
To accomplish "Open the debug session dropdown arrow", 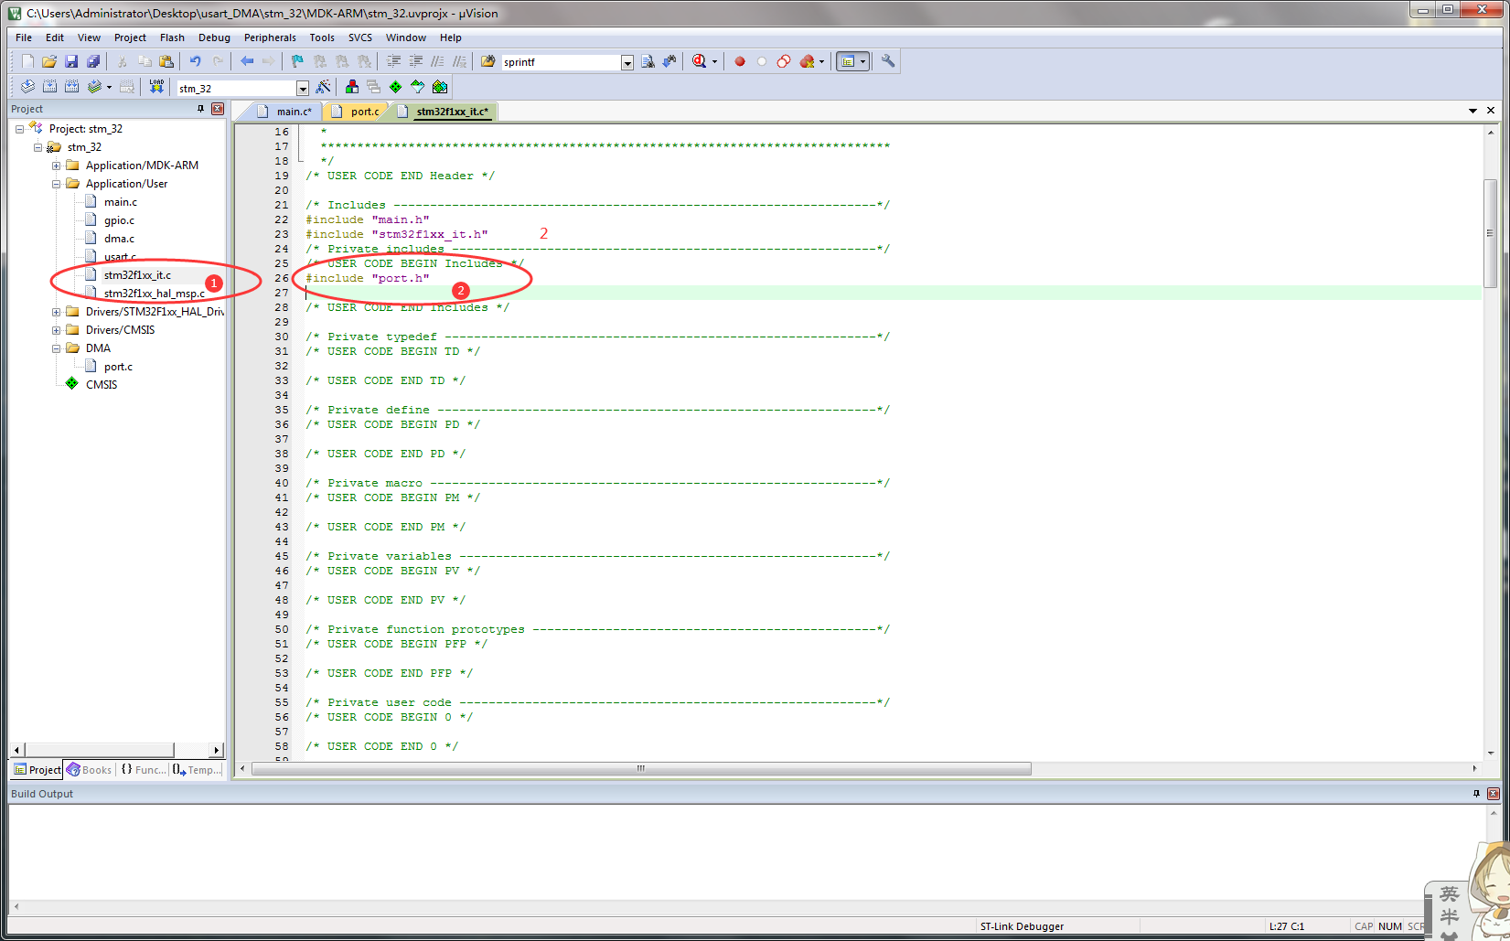I will [x=714, y=61].
